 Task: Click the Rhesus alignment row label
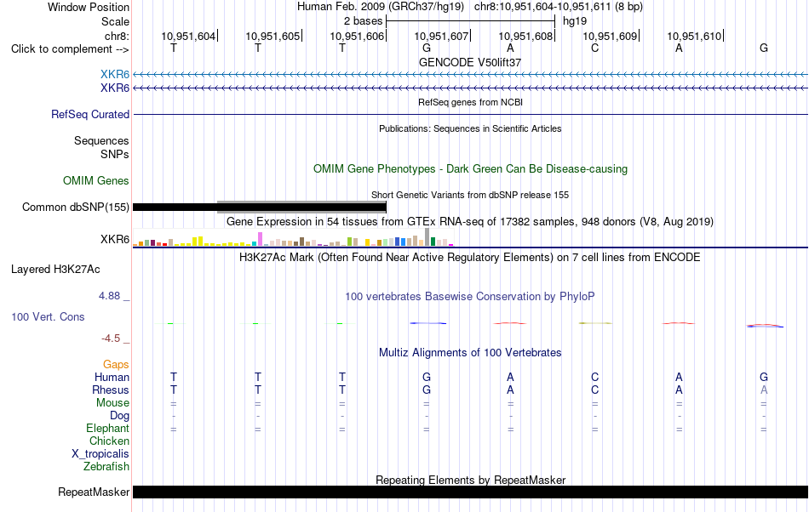click(x=111, y=390)
